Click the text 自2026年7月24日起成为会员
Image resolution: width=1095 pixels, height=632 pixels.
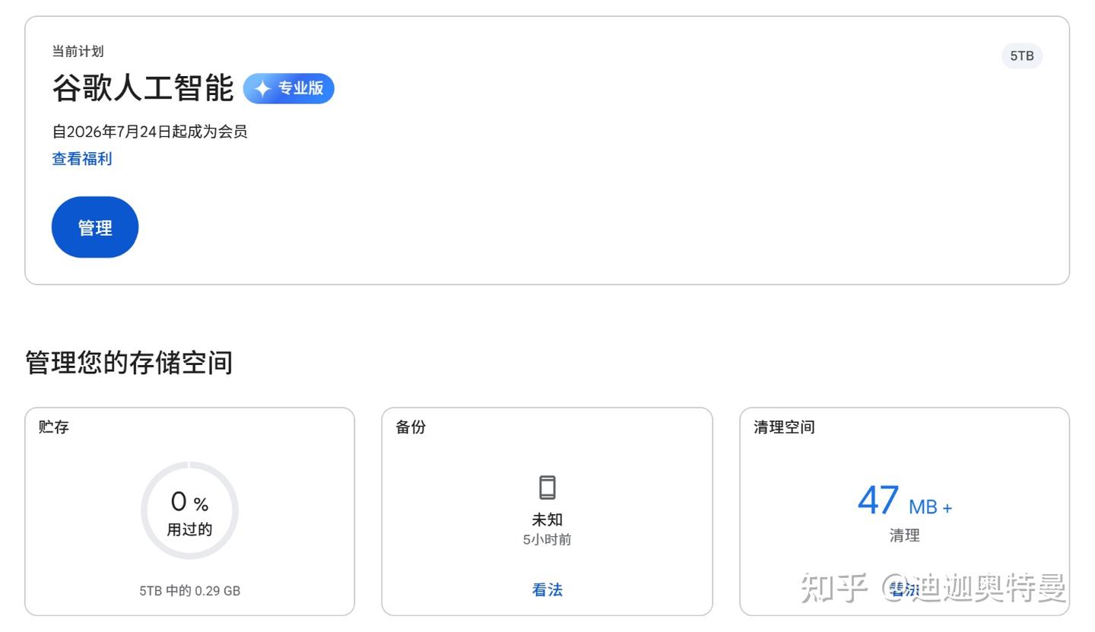[150, 132]
